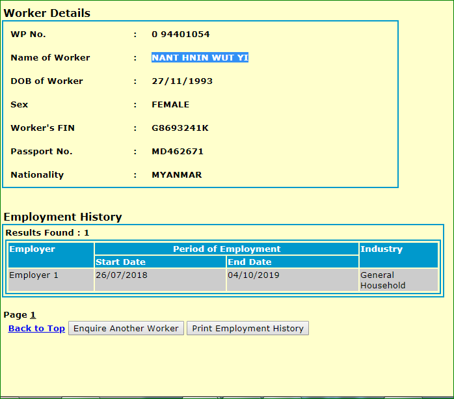Click the FEMALE sex value
This screenshot has width=454, height=399.
pos(170,105)
